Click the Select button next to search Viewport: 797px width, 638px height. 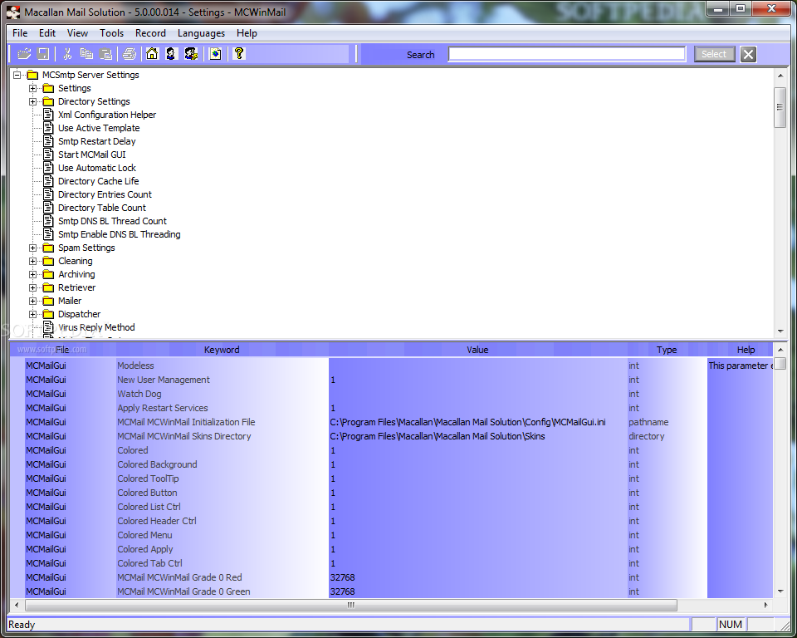coord(714,54)
